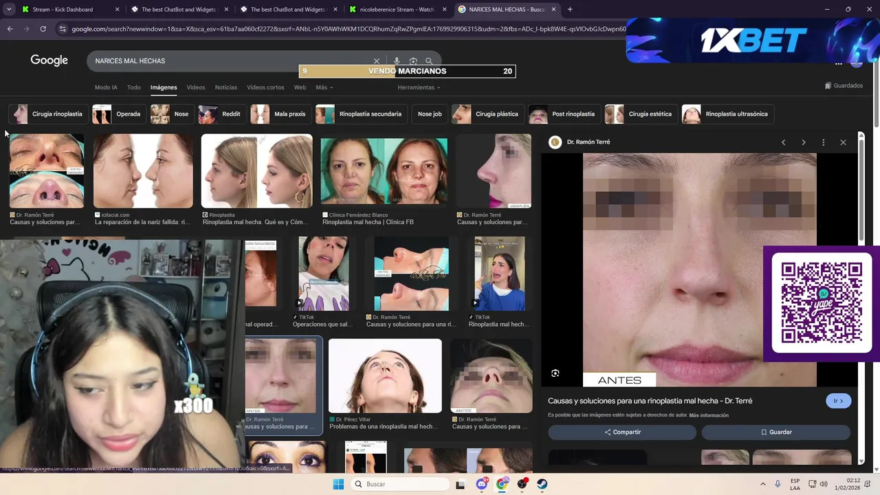Filter by Reddit chip

click(x=221, y=114)
